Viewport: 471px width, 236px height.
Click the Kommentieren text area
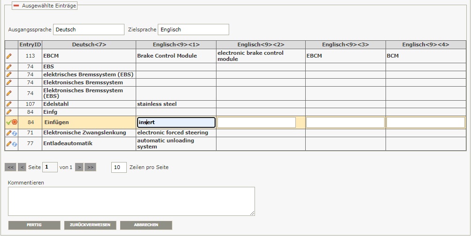pos(131,201)
